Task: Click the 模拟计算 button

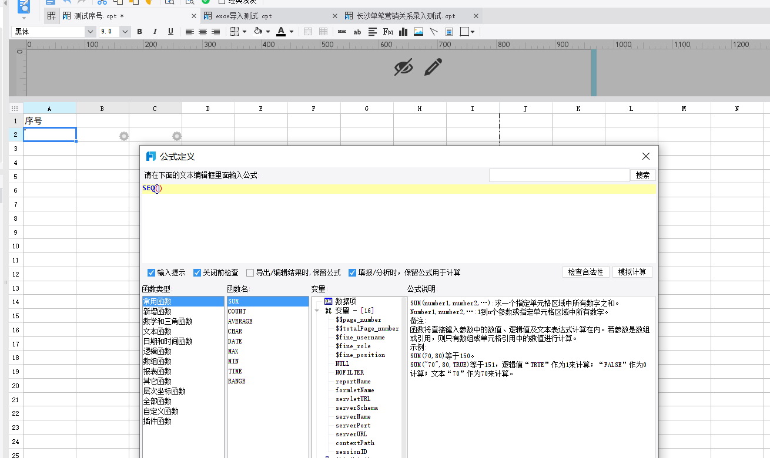Action: pos(632,272)
